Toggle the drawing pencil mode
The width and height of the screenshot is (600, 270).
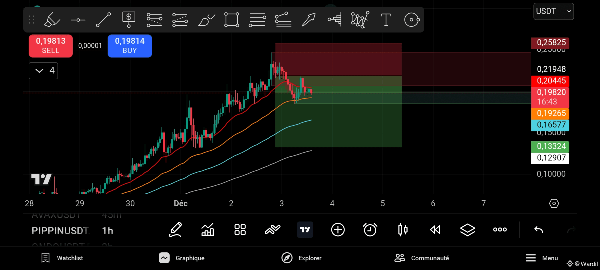coord(175,229)
